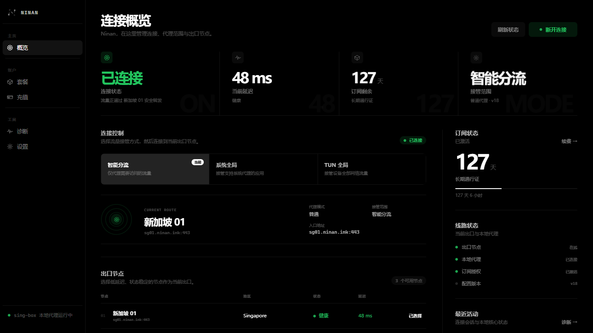Click the mode icon above 智能分流
The height and width of the screenshot is (333, 593).
[x=477, y=58]
